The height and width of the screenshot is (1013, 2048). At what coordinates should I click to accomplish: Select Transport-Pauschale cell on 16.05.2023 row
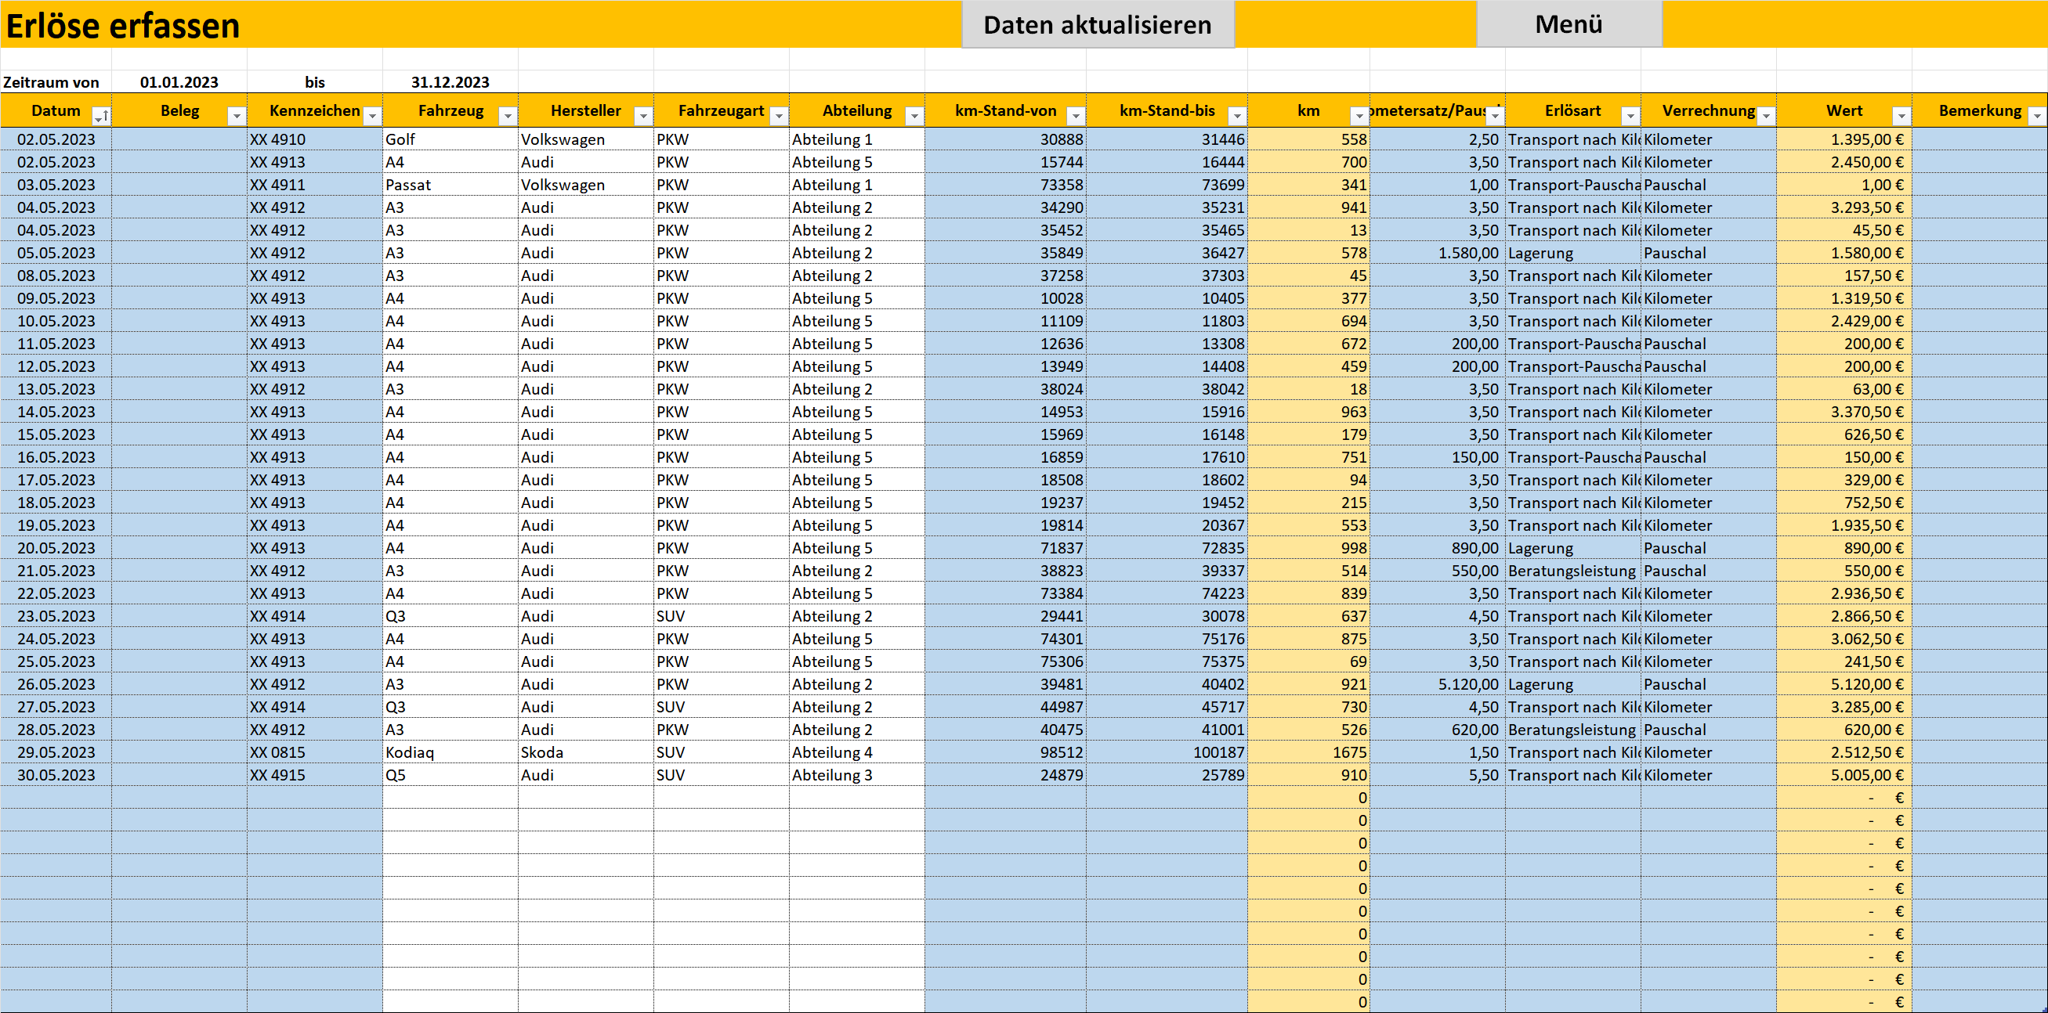[1572, 457]
